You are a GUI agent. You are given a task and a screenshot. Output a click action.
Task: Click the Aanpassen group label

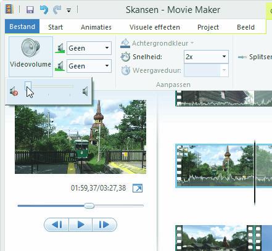click(x=173, y=84)
